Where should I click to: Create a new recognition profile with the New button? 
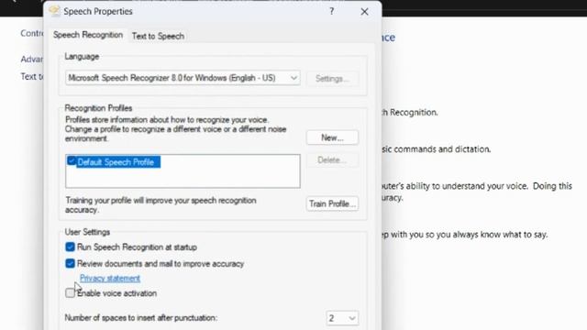332,137
